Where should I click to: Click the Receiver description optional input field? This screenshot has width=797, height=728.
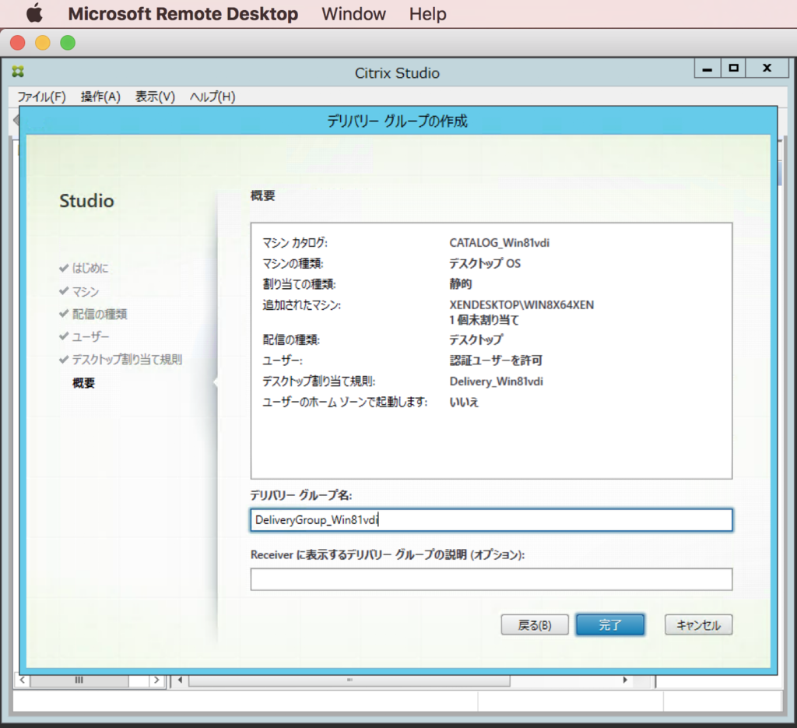[x=492, y=579]
